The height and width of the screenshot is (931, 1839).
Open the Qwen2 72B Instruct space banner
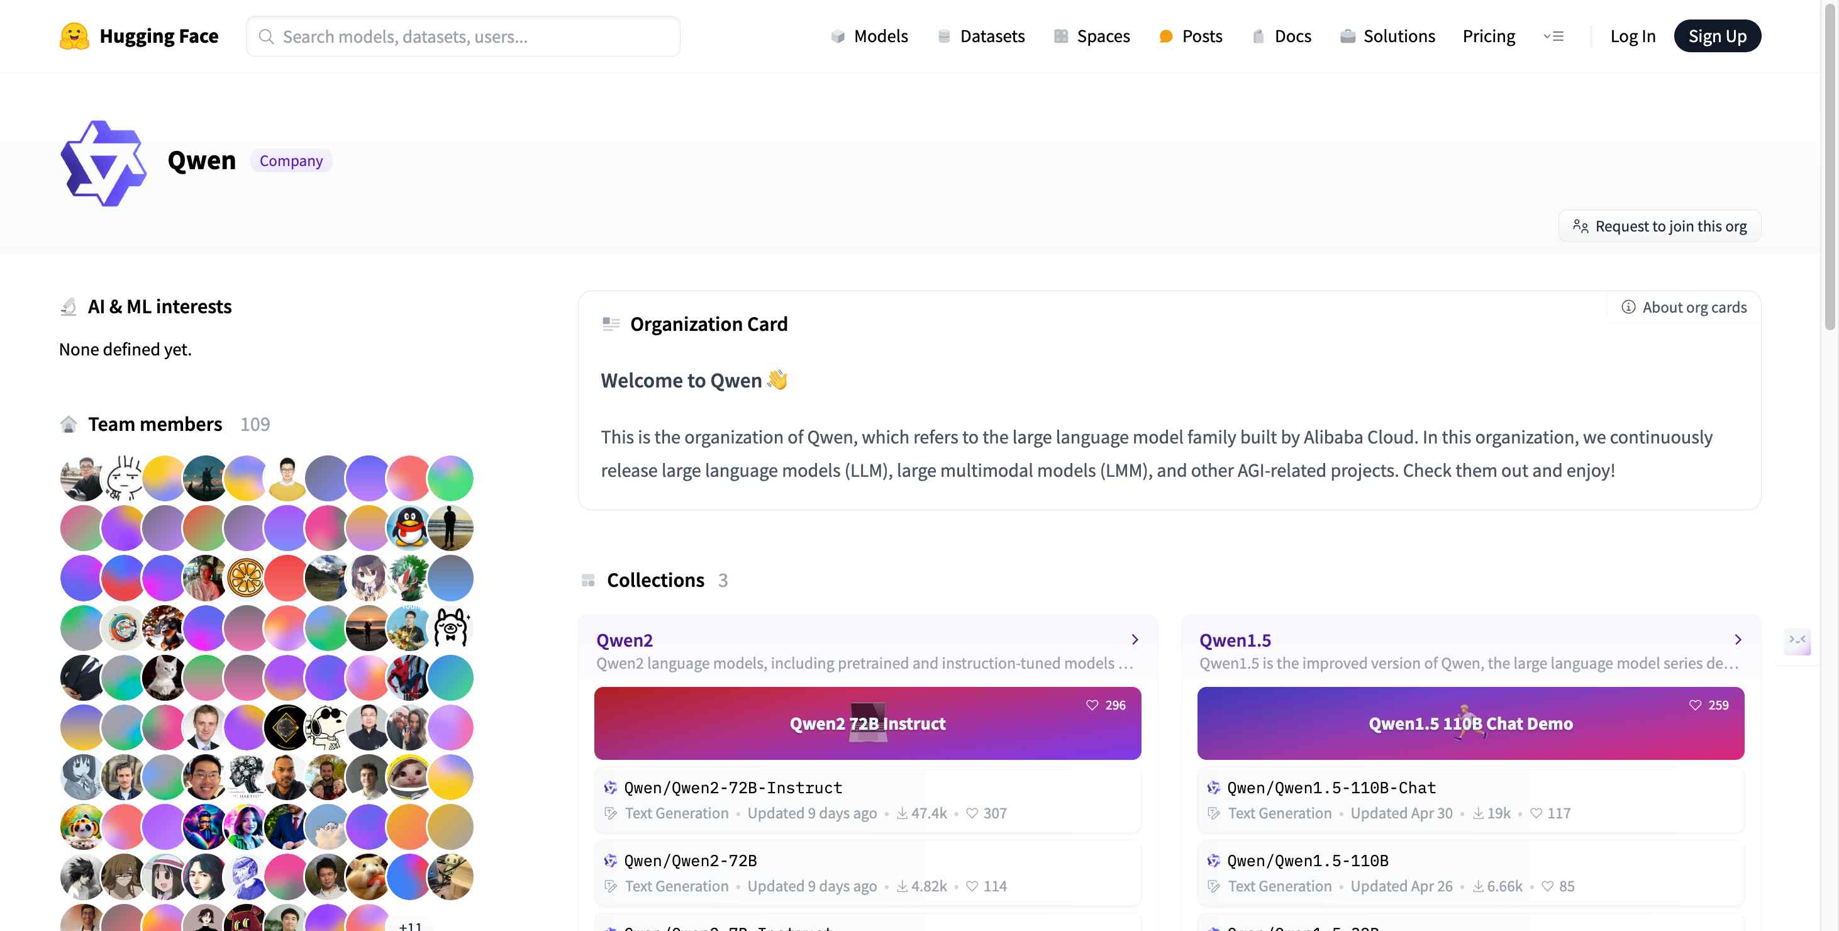coord(867,723)
